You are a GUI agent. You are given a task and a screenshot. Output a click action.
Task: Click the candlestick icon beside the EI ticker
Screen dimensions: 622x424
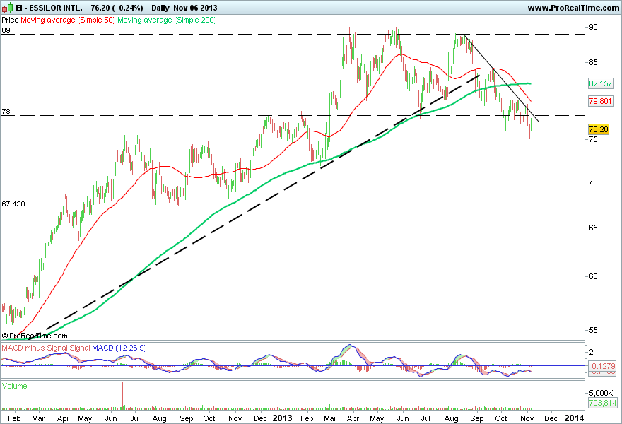pyautogui.click(x=8, y=8)
